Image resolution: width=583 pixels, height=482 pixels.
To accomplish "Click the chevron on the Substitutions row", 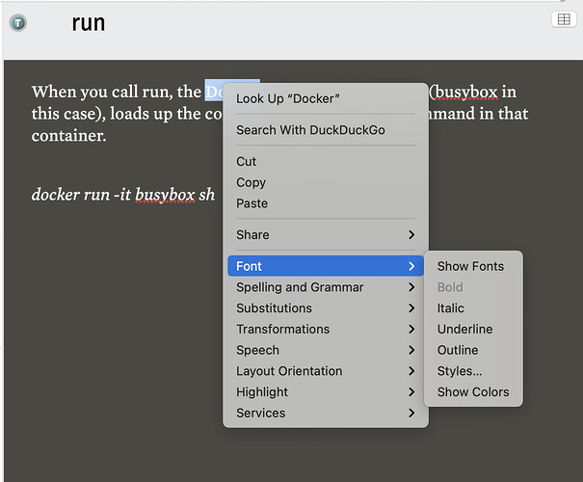I will [x=411, y=308].
